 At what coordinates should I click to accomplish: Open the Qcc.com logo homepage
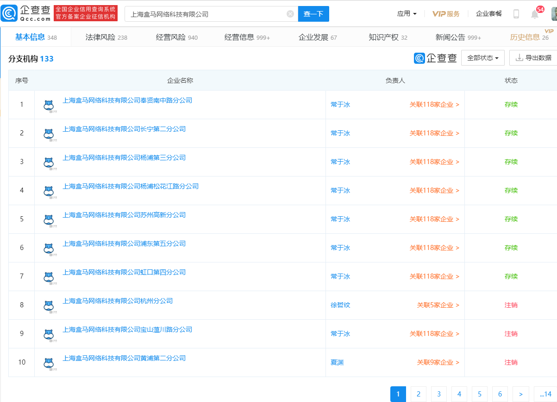(25, 13)
